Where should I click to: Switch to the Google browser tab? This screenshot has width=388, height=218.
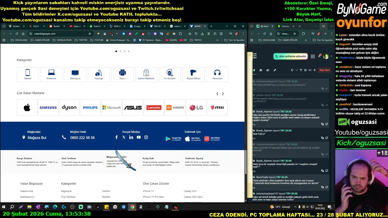point(137,26)
